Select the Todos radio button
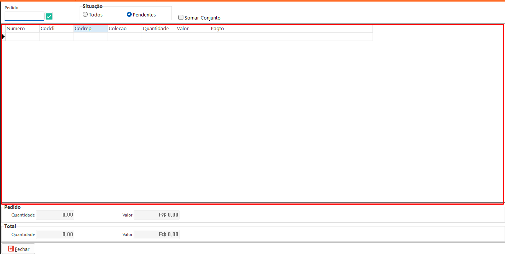Image resolution: width=505 pixels, height=254 pixels. (x=85, y=15)
